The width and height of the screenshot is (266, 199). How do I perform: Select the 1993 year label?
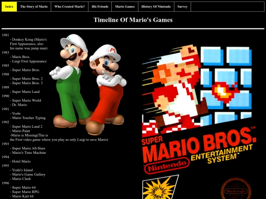(5, 144)
